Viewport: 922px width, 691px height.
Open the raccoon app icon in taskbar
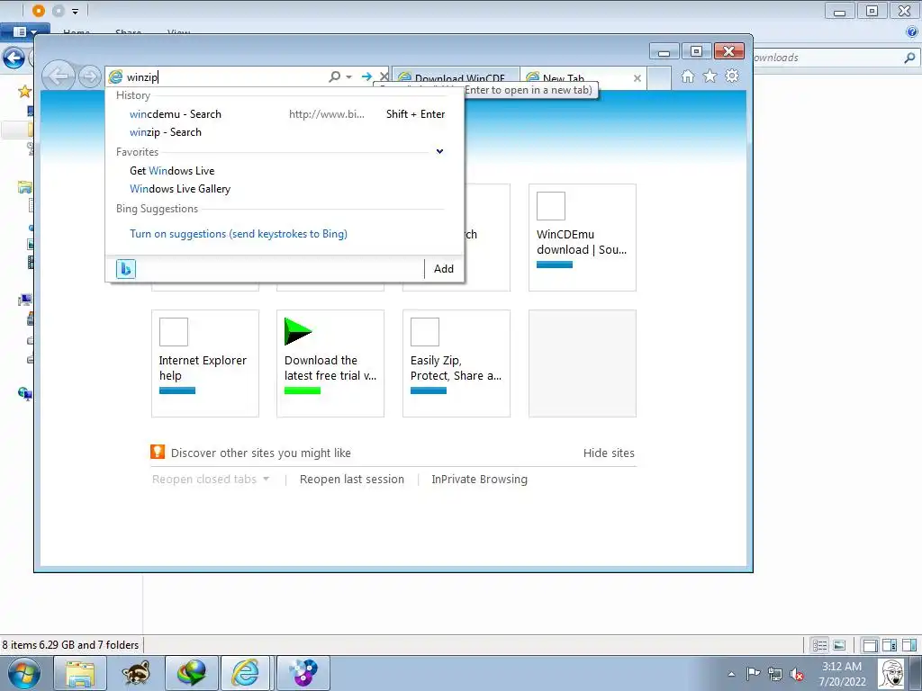tap(136, 673)
